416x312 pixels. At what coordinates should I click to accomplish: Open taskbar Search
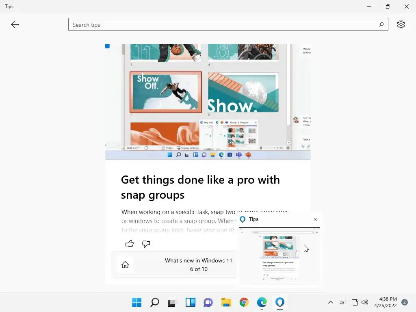click(x=155, y=302)
